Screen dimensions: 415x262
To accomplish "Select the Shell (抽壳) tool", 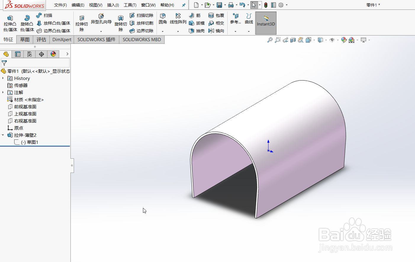I will point(197,31).
